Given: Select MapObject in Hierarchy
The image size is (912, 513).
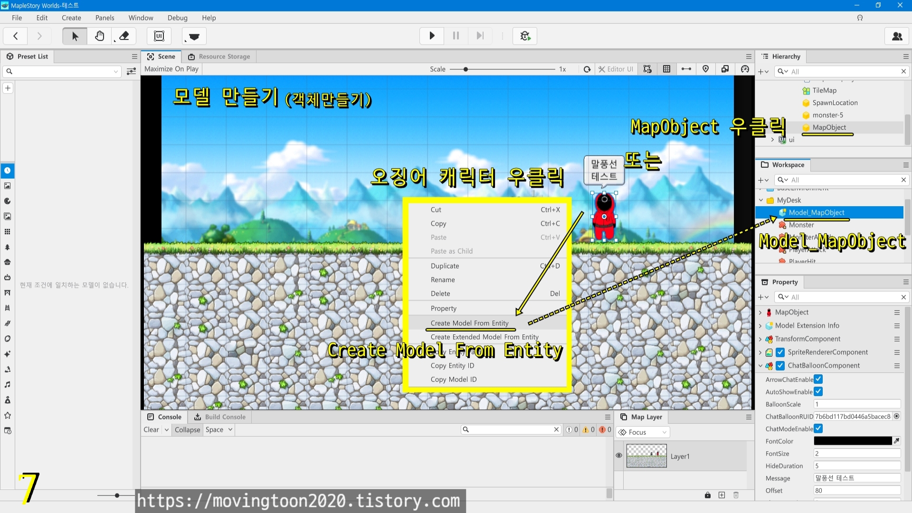Looking at the screenshot, I should click(829, 127).
